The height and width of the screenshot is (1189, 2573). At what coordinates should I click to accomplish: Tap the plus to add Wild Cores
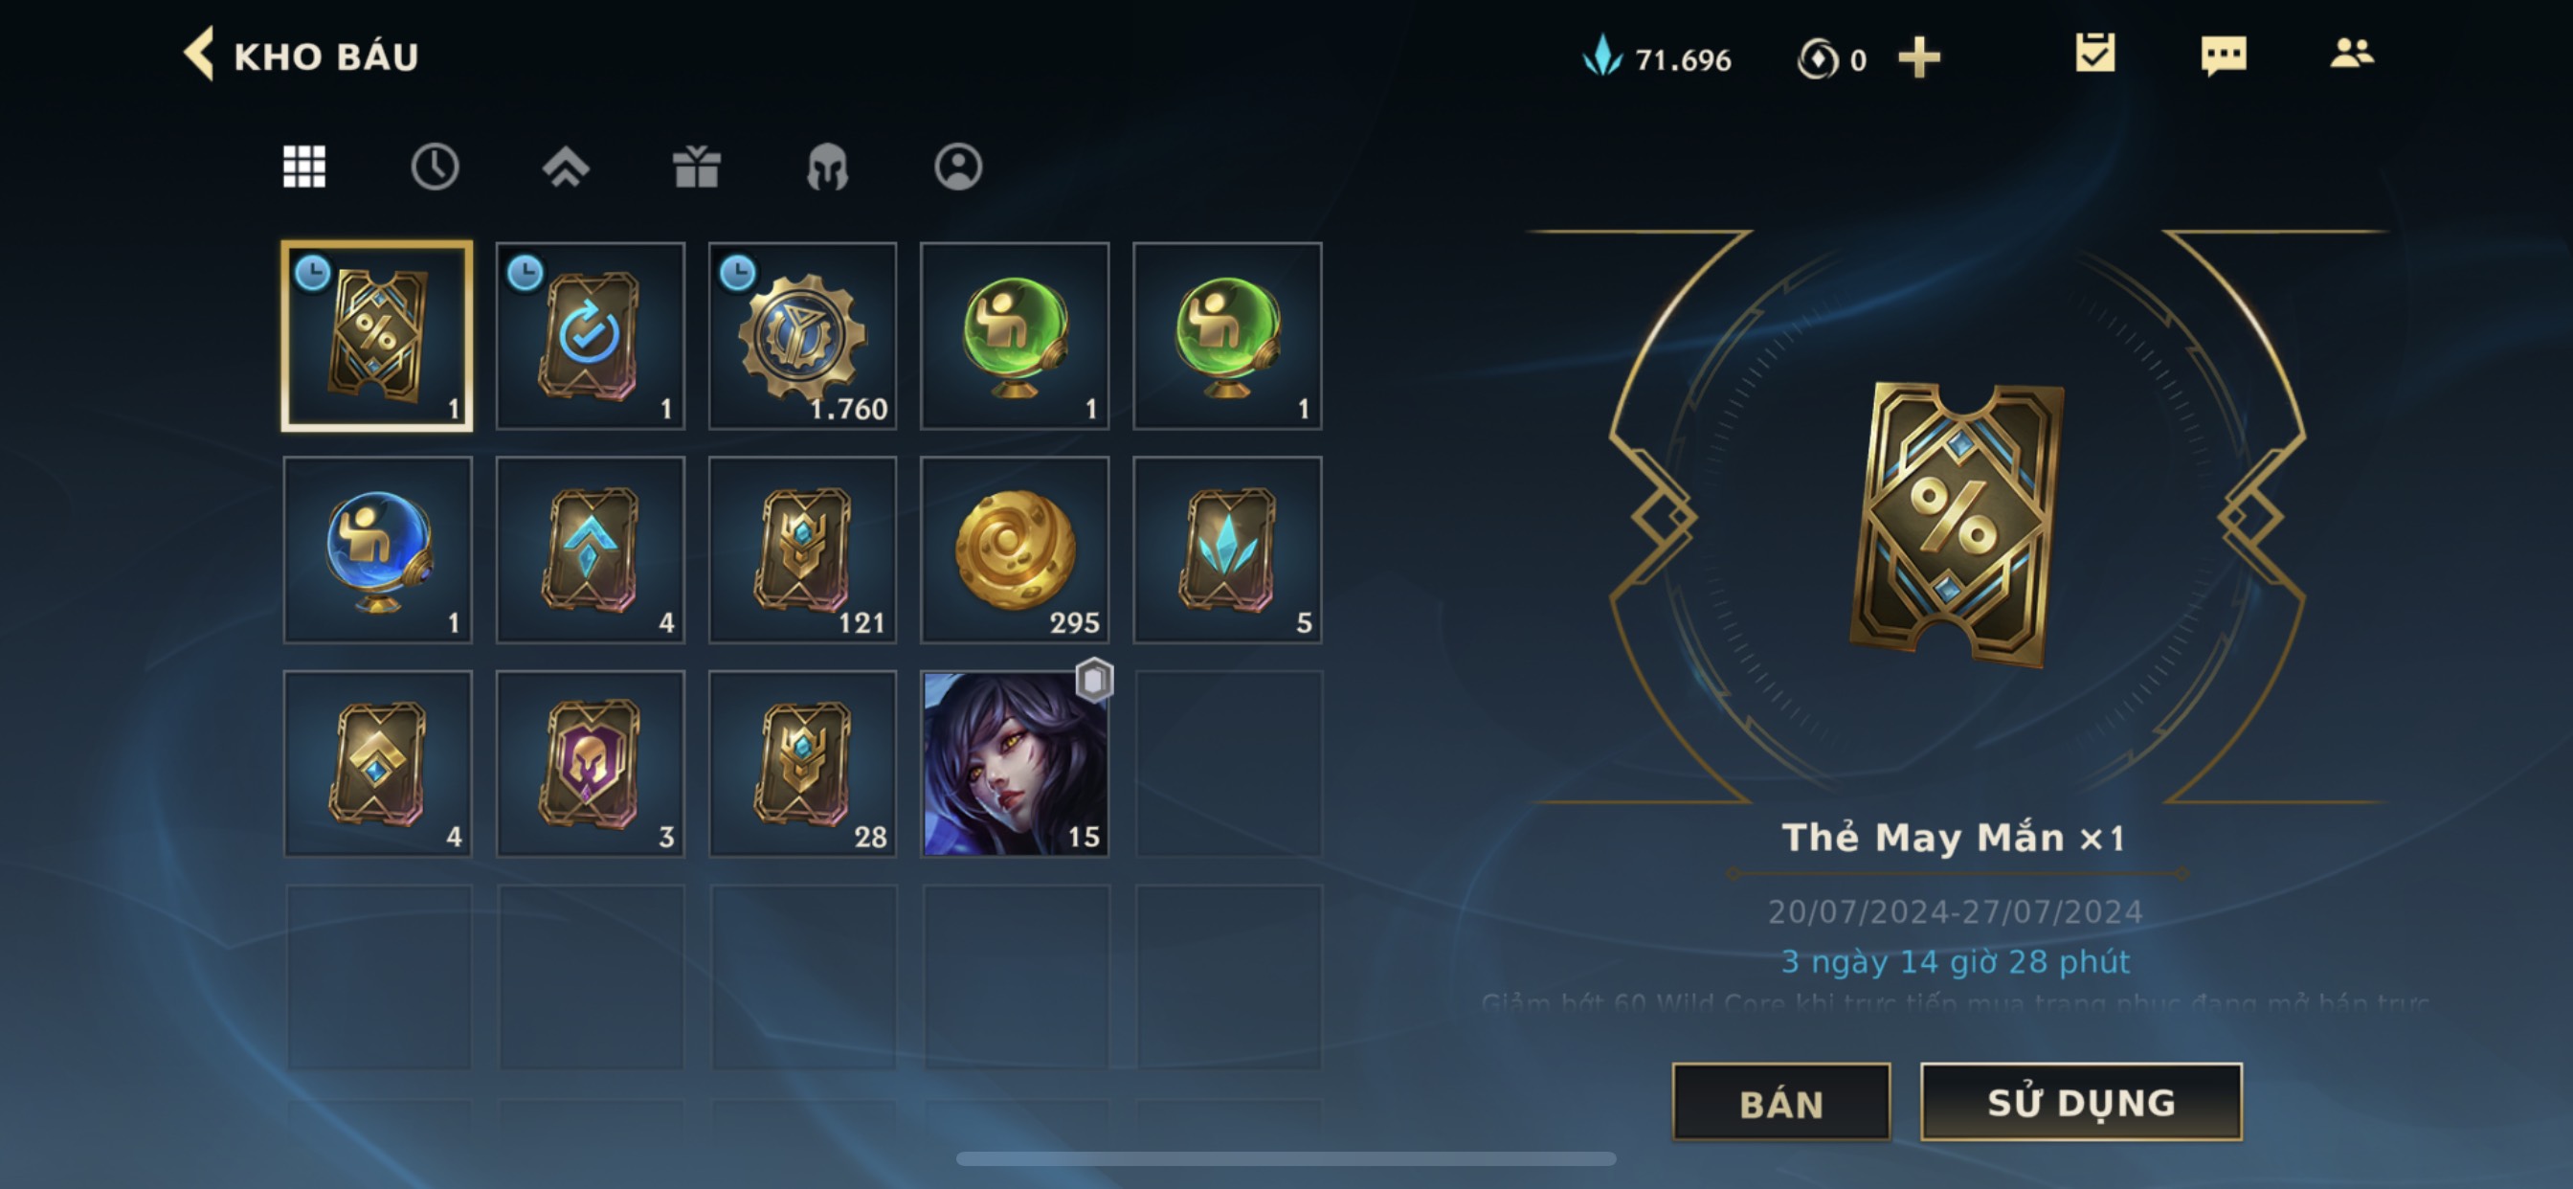pyautogui.click(x=1917, y=58)
